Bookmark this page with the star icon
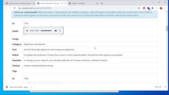Screen dimensions: 169x95 [139, 8]
